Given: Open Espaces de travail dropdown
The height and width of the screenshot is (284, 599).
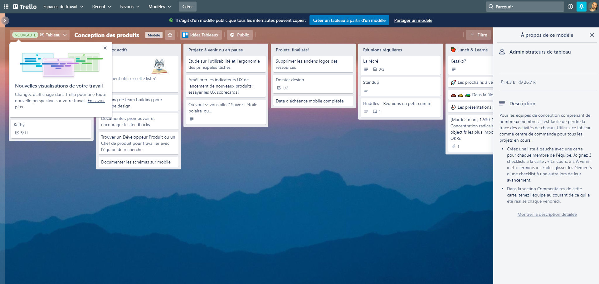Looking at the screenshot, I should 63,7.
